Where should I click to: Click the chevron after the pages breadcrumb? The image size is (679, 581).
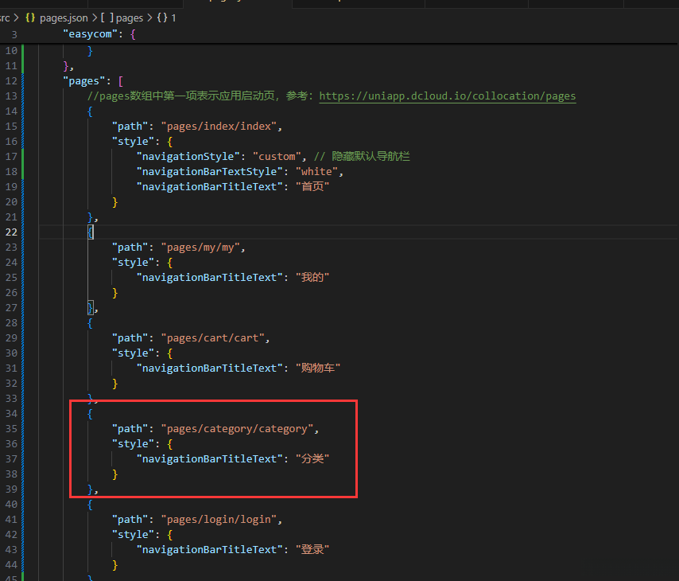tap(149, 18)
